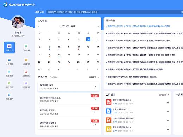
Task: Click 查看更多 in the 待办任务 section
Action: (94, 77)
